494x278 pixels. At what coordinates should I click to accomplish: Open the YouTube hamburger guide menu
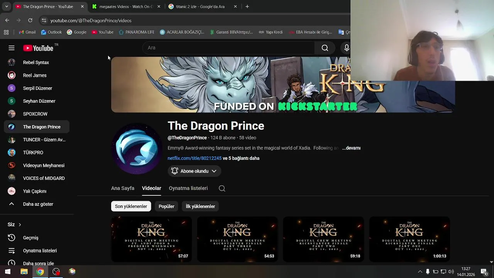click(12, 48)
